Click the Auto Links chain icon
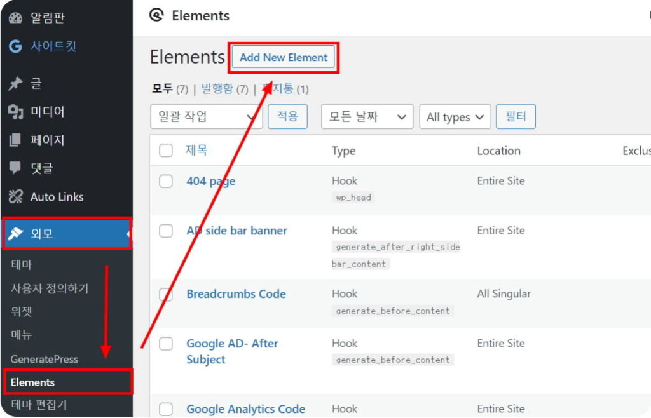 (x=16, y=197)
